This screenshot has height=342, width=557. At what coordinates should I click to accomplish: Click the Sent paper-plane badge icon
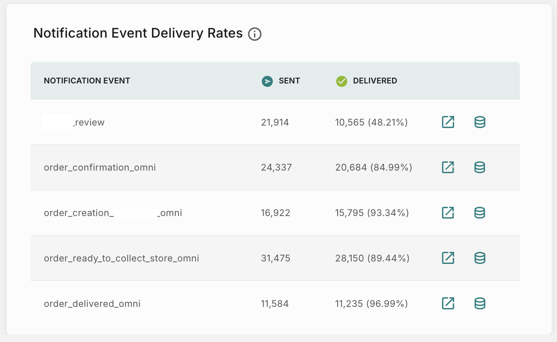[267, 81]
